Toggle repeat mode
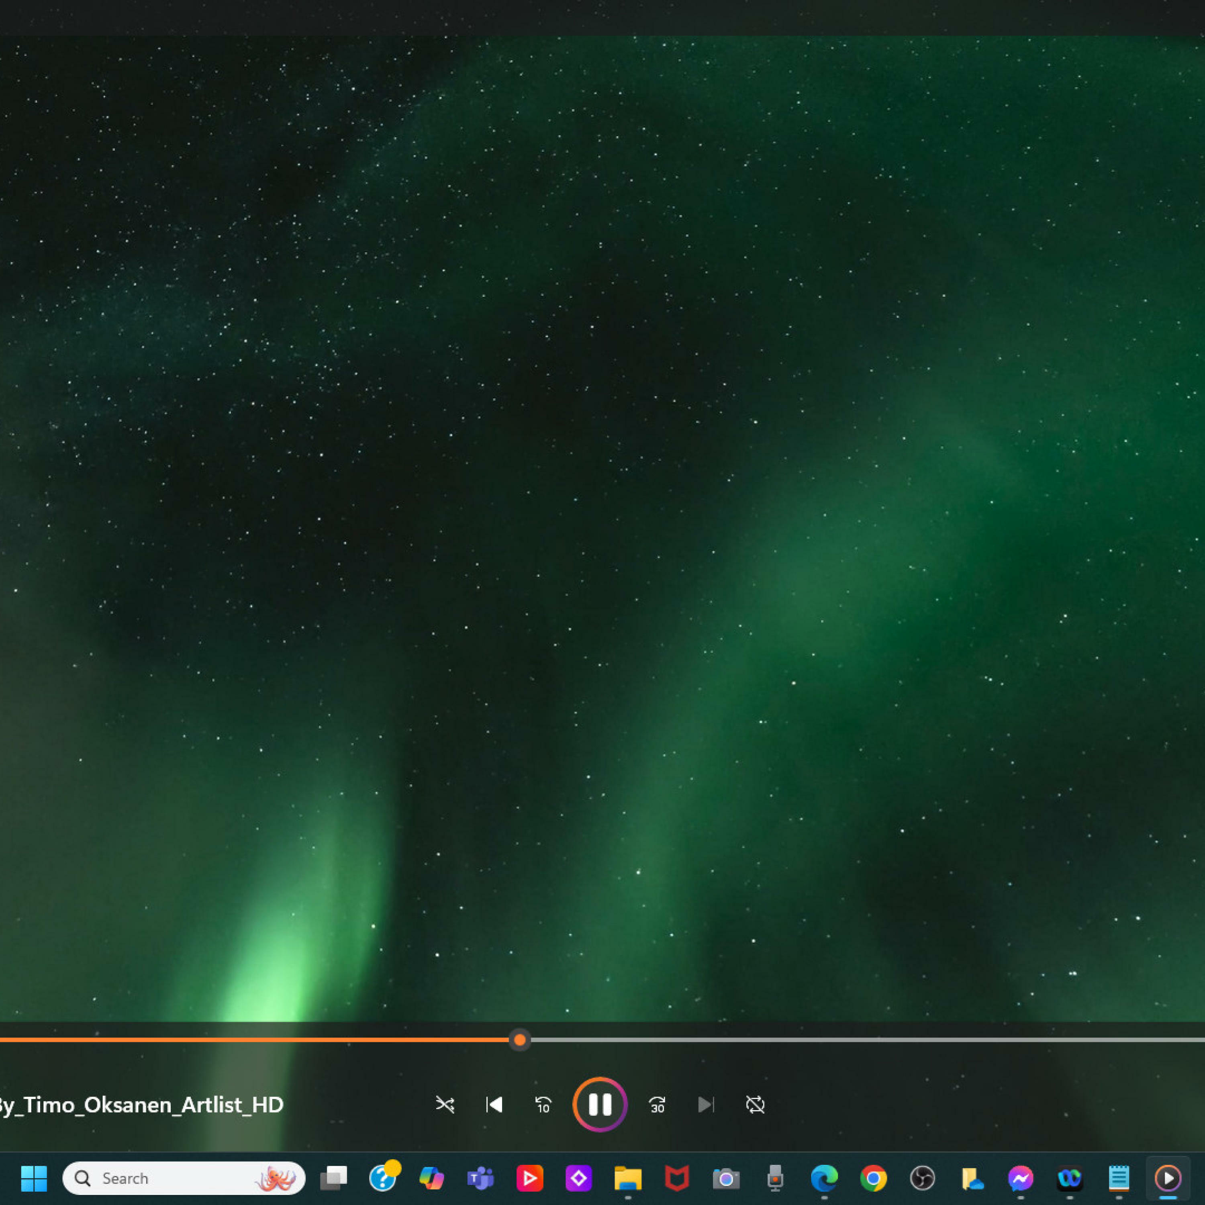 tap(755, 1105)
